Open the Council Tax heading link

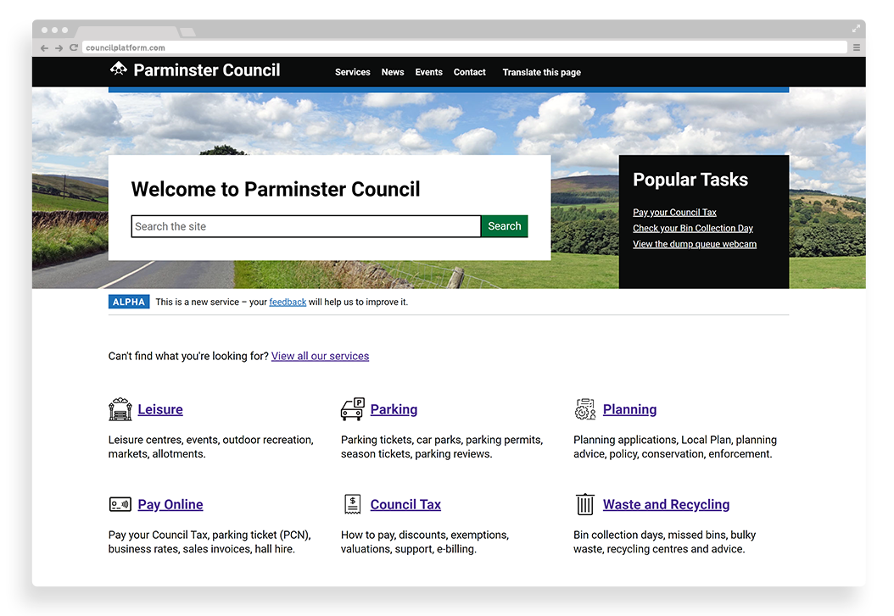pos(405,504)
